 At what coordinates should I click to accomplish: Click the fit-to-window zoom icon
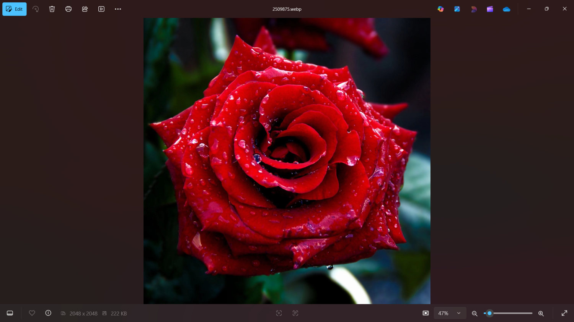(x=426, y=313)
